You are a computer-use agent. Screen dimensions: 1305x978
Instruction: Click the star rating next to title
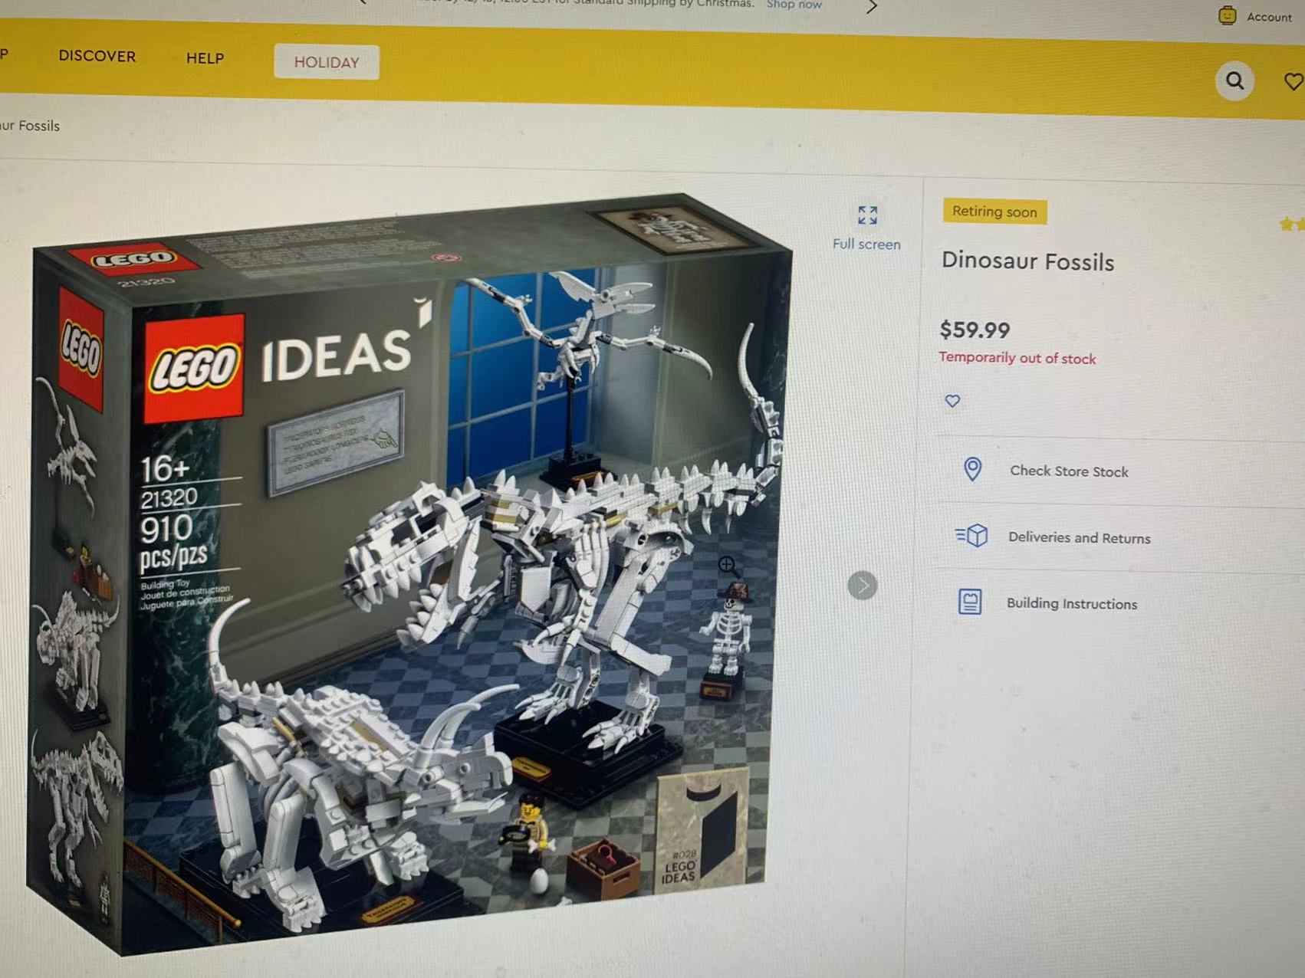(1292, 225)
